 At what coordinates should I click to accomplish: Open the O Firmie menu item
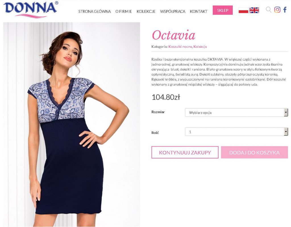coord(124,11)
